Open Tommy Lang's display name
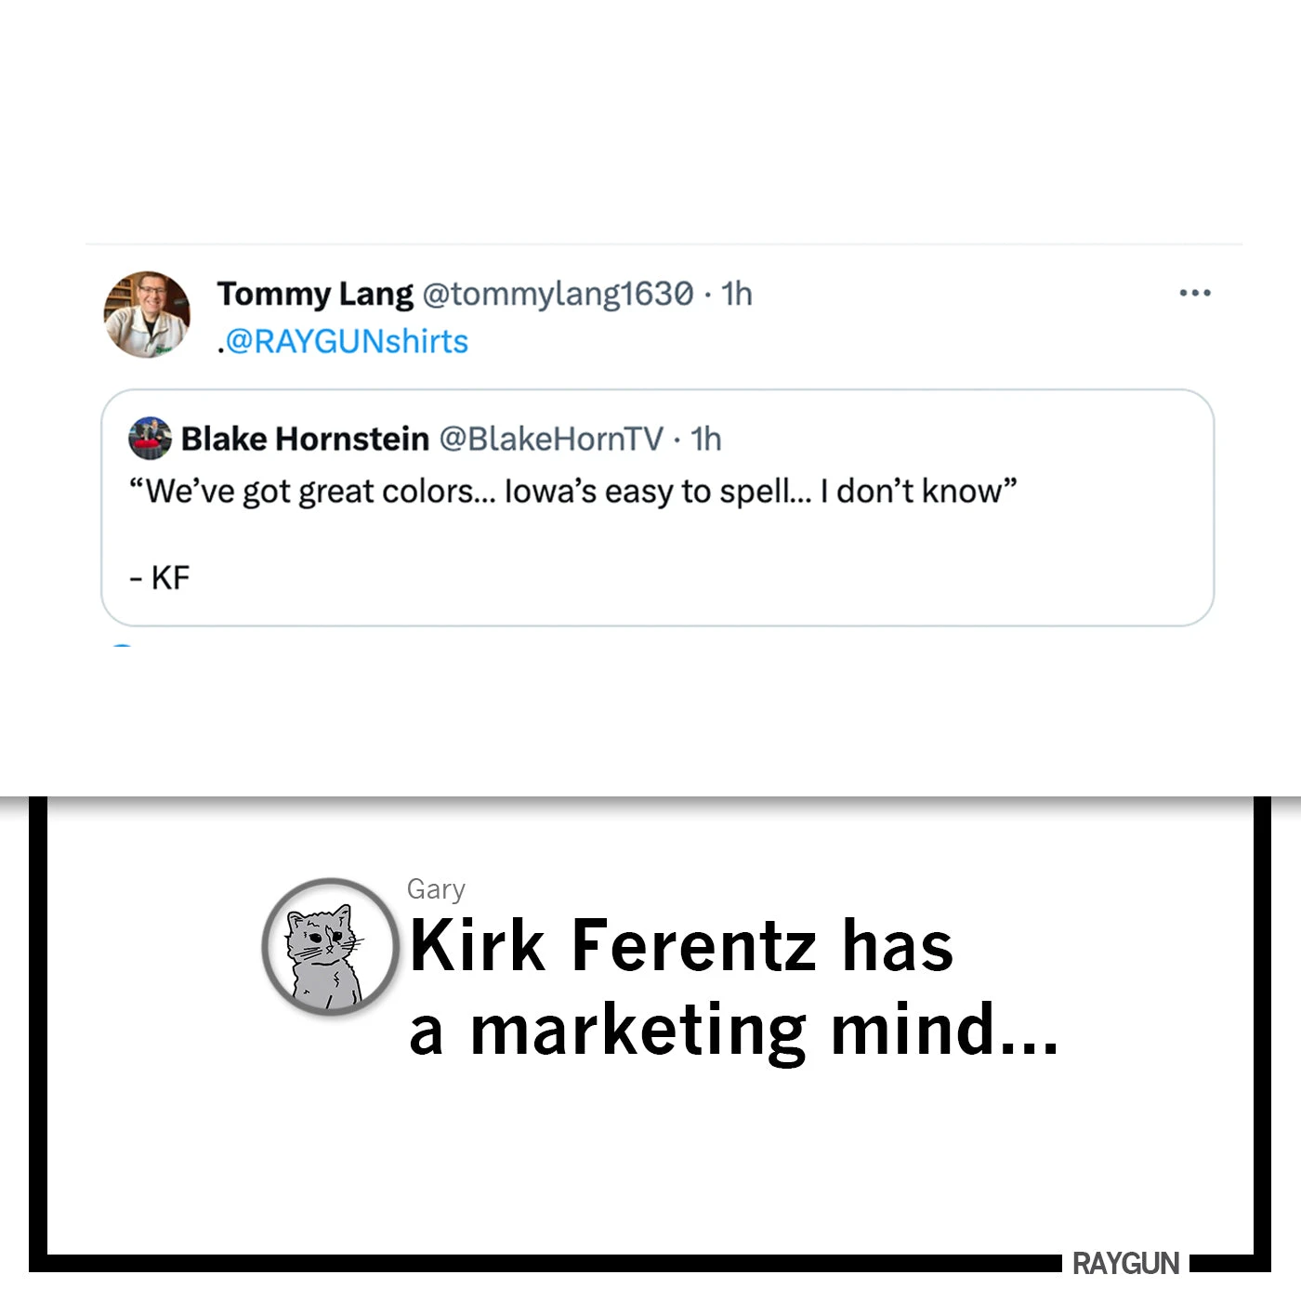This screenshot has height=1301, width=1301. tap(314, 294)
